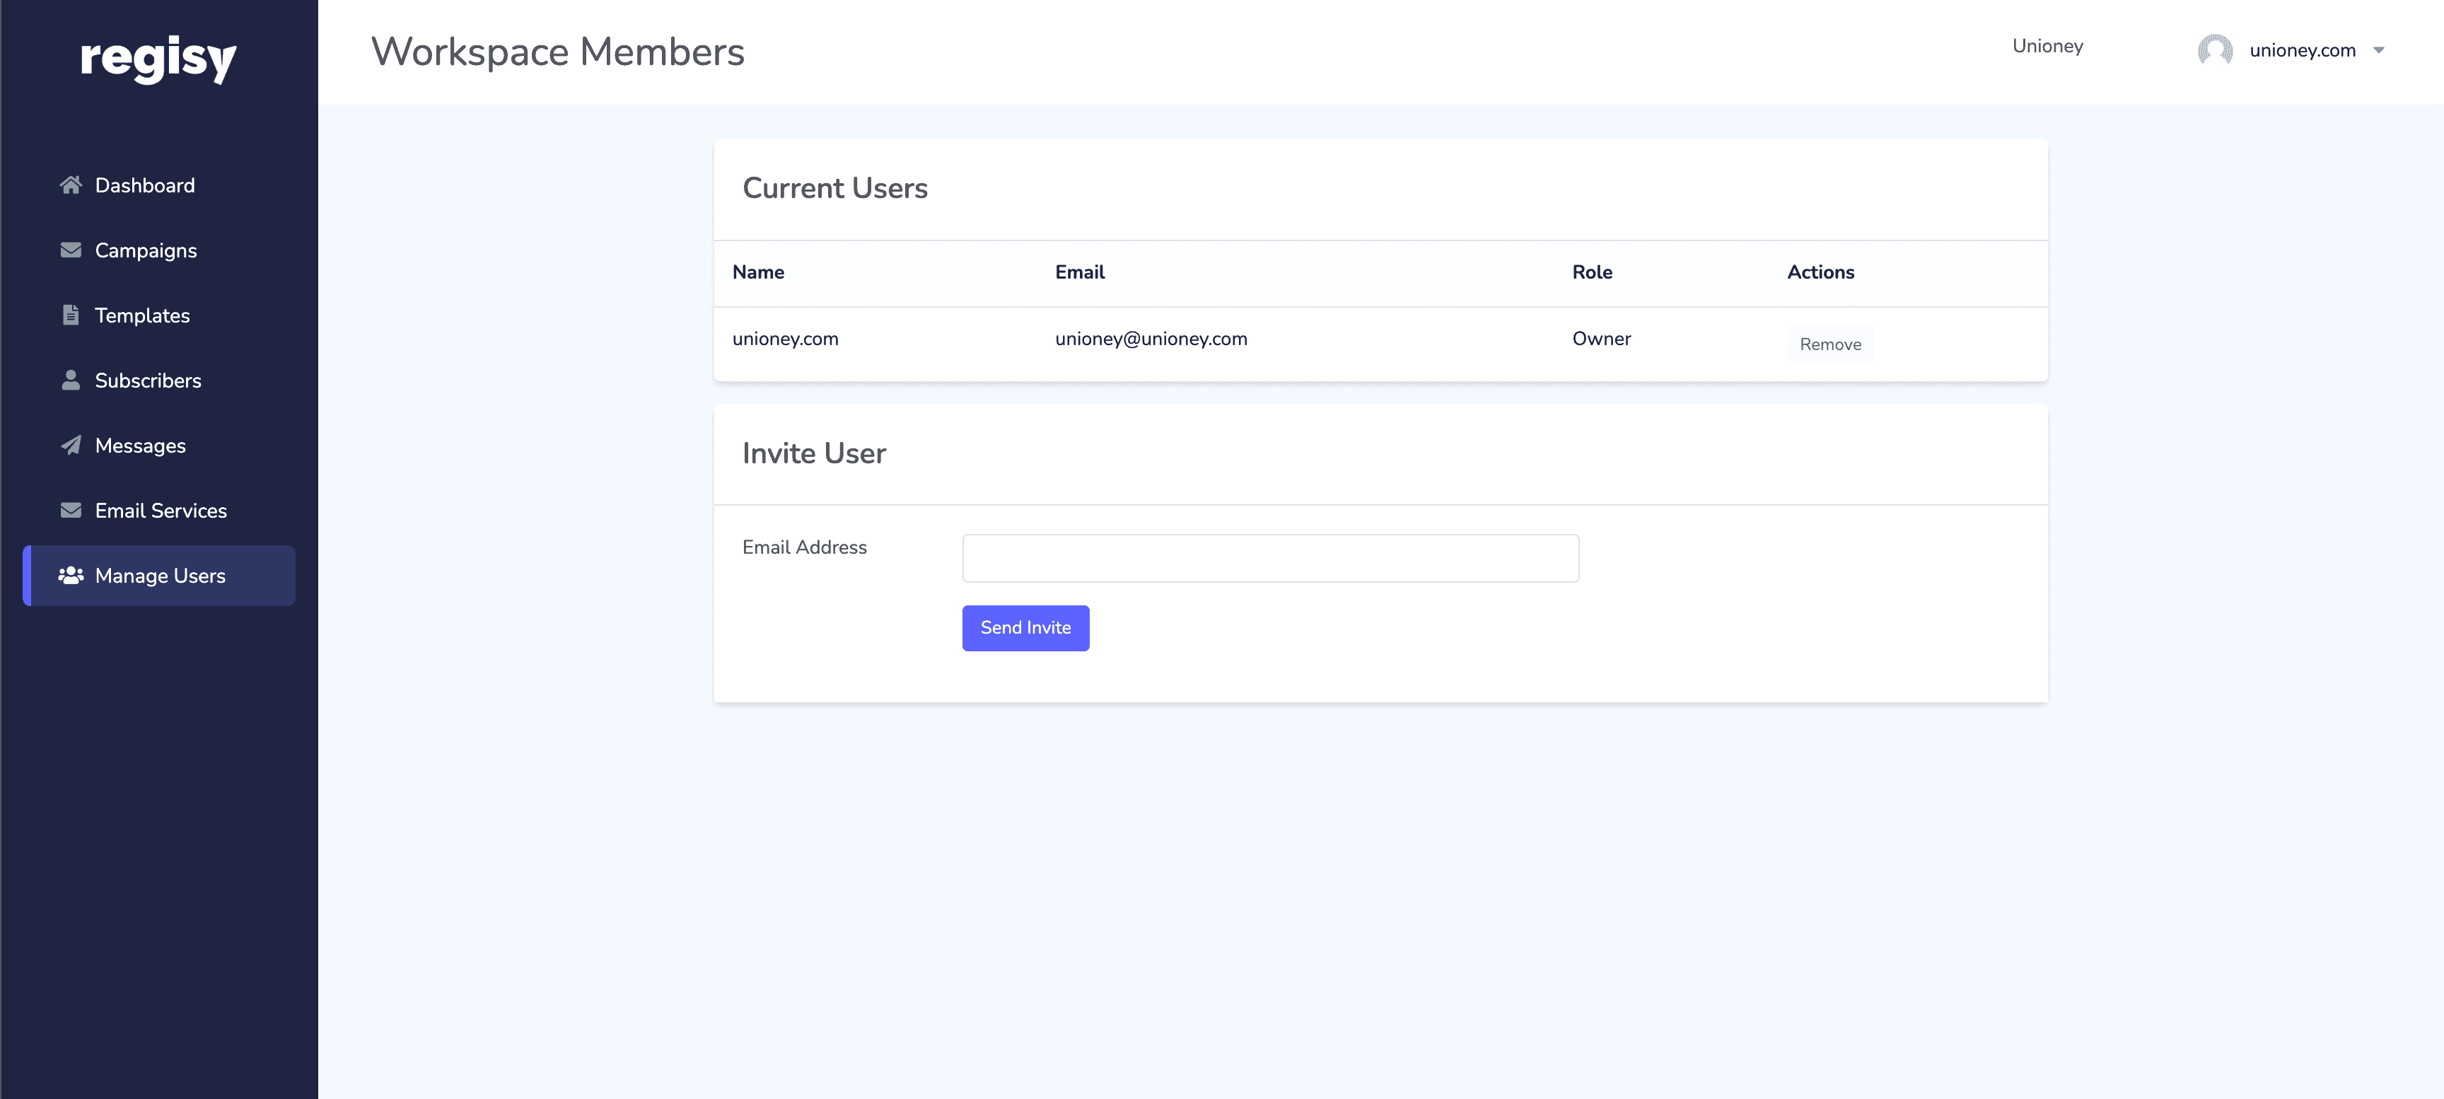The width and height of the screenshot is (2444, 1099).
Task: Open Templates from the sidebar
Action: click(x=142, y=315)
